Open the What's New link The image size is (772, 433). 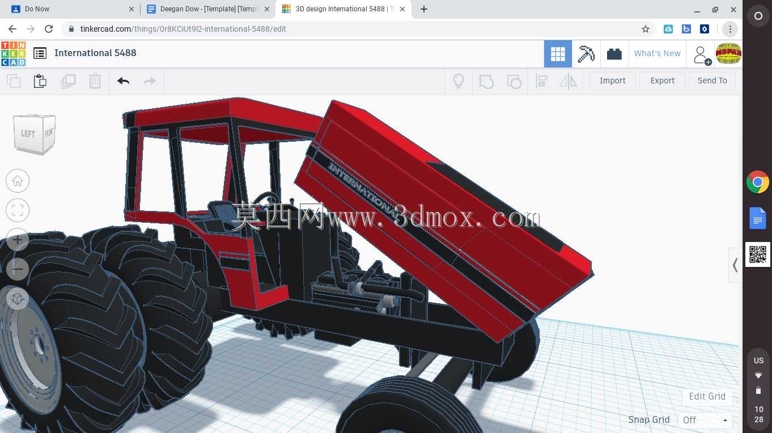pyautogui.click(x=658, y=53)
